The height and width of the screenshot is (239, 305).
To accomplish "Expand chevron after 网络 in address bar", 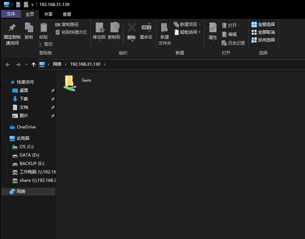I will [66, 65].
